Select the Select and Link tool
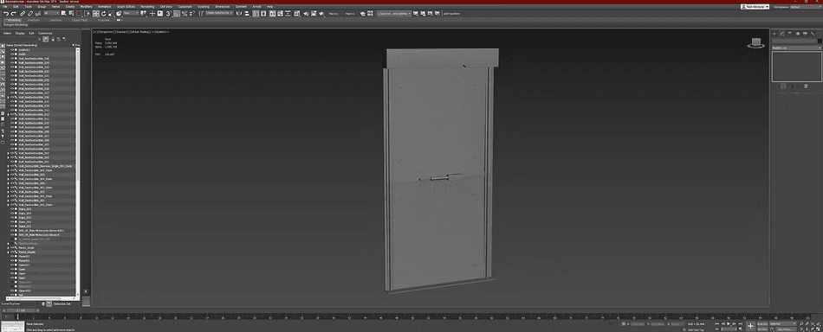823x332 pixels. [23, 13]
